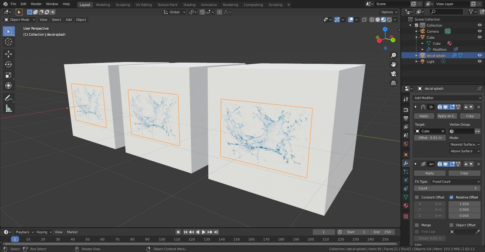Open the World properties tab
The height and width of the screenshot is (252, 485).
[406, 144]
